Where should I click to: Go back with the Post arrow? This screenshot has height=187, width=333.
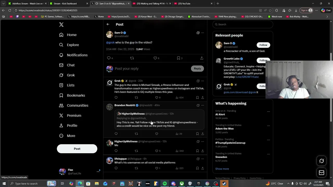(x=108, y=24)
